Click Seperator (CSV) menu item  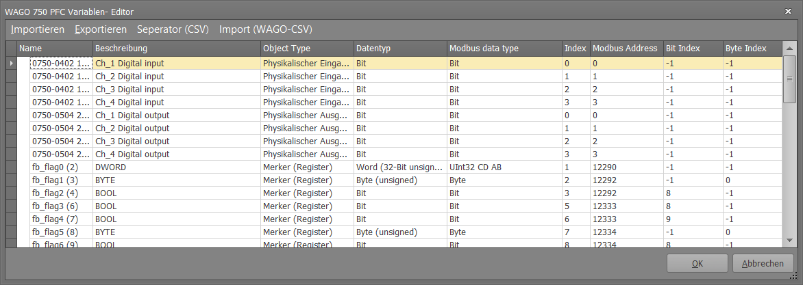click(173, 29)
